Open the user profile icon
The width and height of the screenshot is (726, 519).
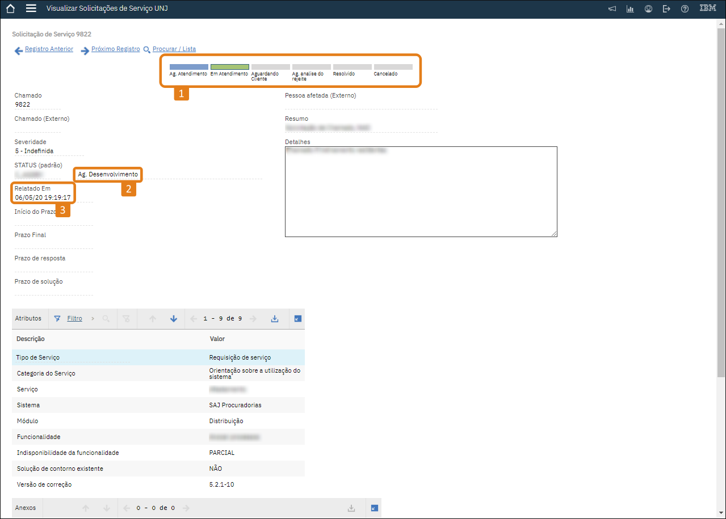point(648,9)
